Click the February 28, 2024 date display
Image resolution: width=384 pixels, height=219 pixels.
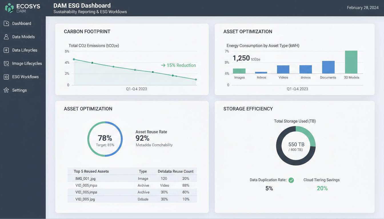tap(363, 8)
